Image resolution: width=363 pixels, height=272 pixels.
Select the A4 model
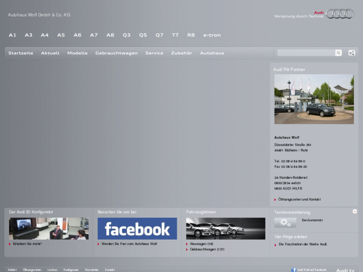point(44,35)
